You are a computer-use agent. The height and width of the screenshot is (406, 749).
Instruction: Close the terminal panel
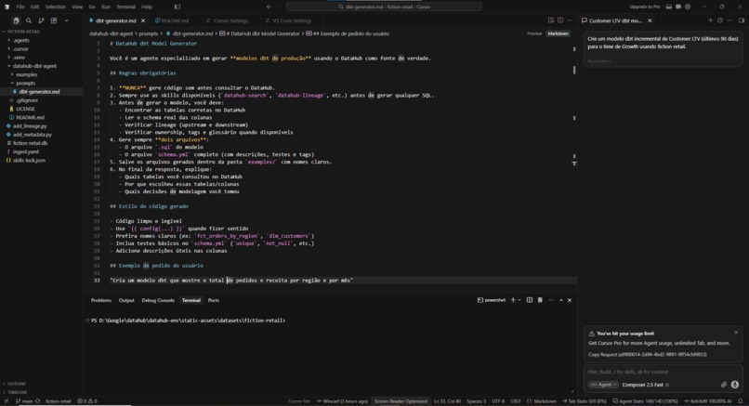point(570,300)
